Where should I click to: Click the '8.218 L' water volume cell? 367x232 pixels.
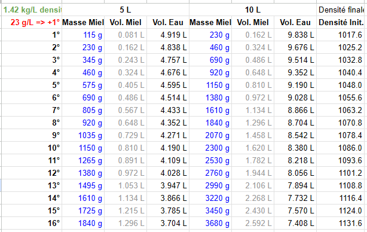295,160
